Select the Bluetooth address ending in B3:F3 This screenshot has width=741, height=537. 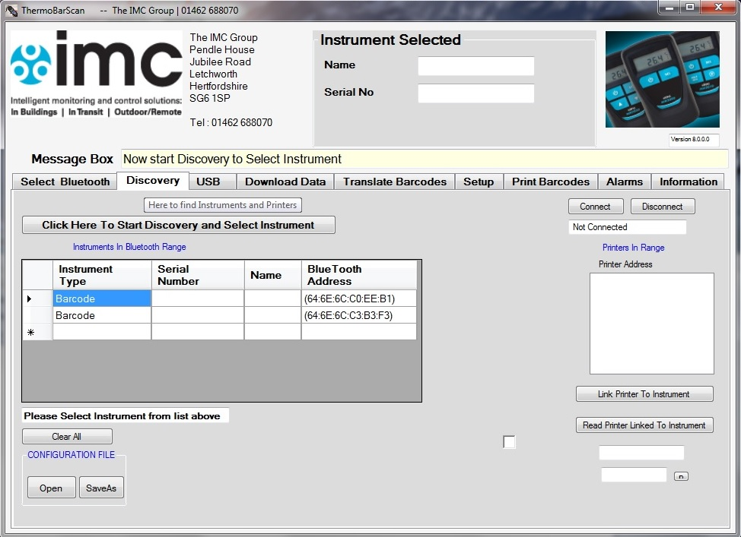pos(358,315)
